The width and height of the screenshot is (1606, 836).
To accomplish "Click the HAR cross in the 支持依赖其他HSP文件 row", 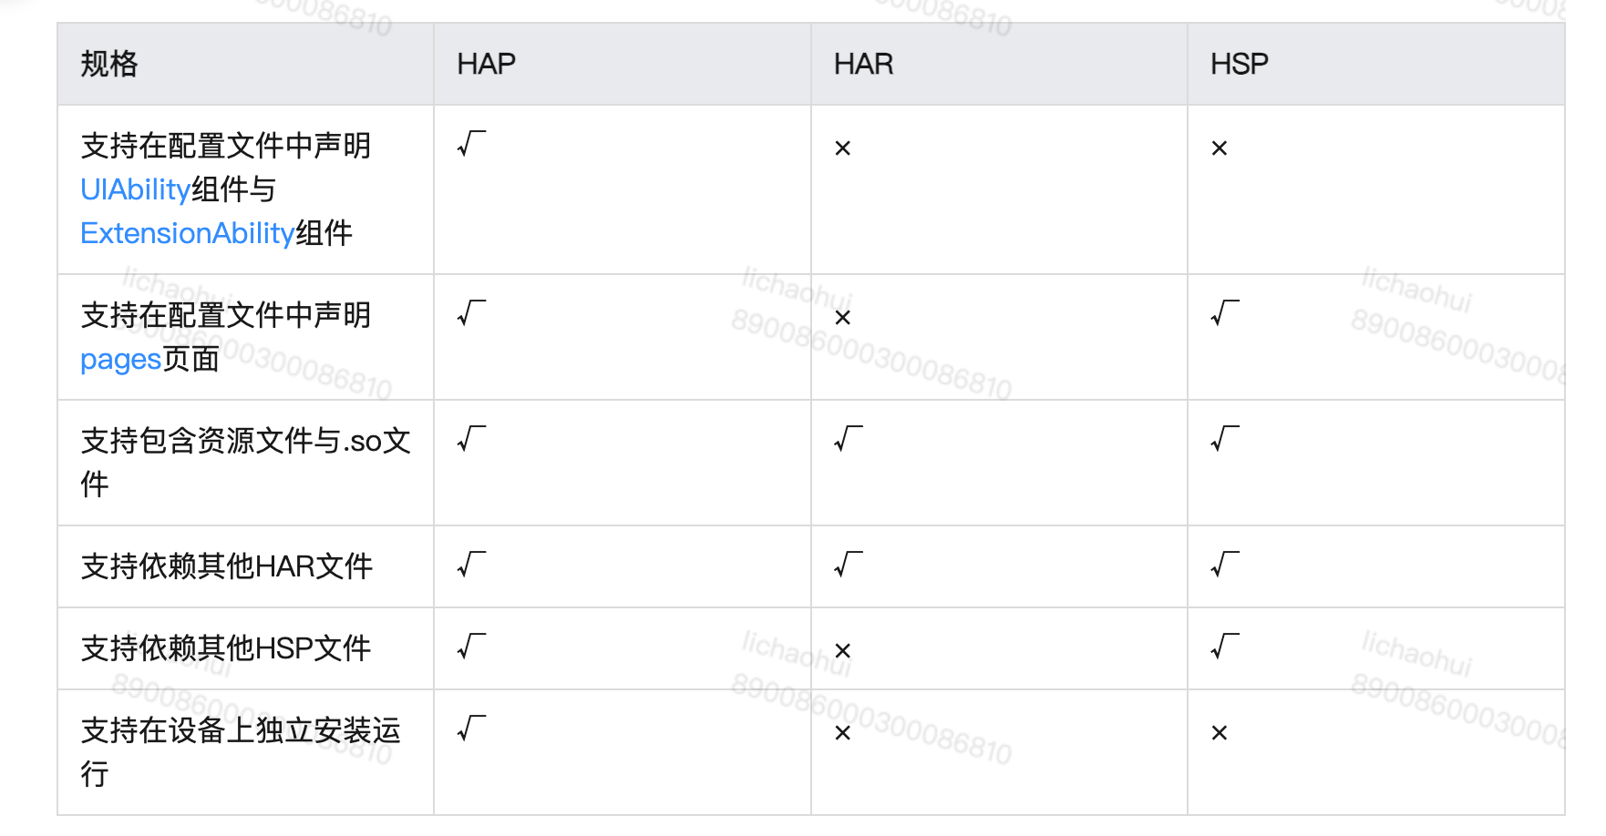I will click(x=842, y=651).
